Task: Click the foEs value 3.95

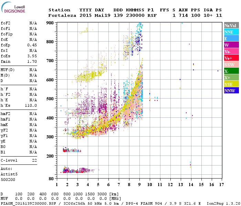Action: click(x=32, y=56)
